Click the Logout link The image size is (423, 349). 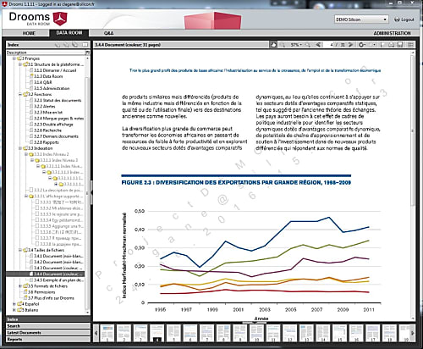point(404,19)
